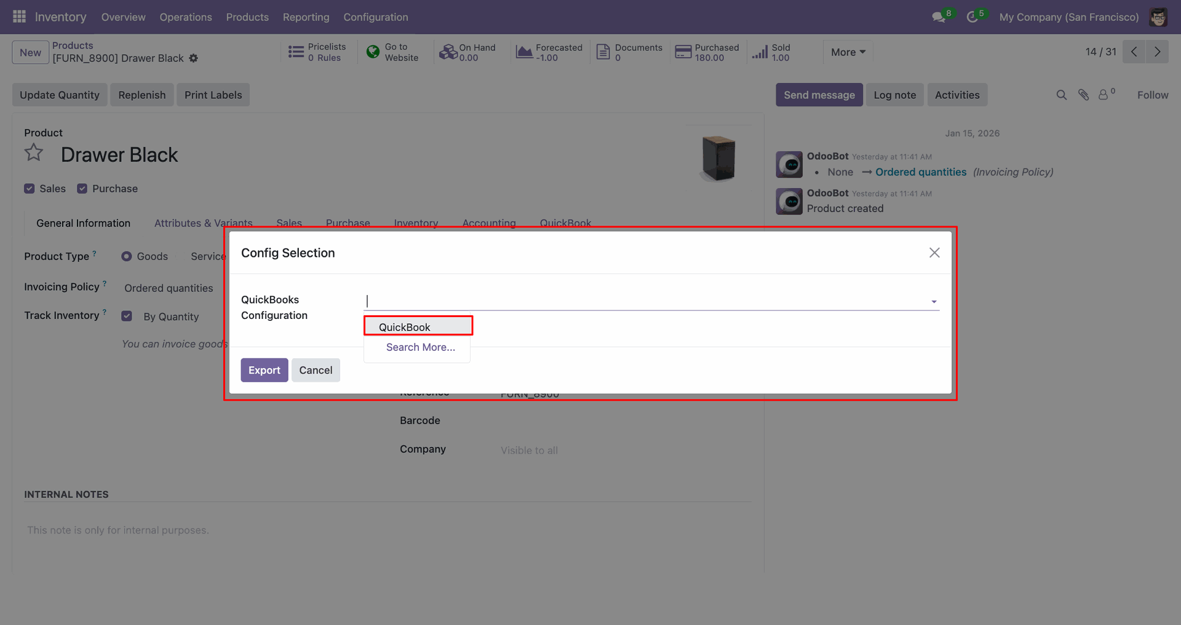
Task: Open My Company (San Francisco) switcher
Action: pyautogui.click(x=1069, y=17)
